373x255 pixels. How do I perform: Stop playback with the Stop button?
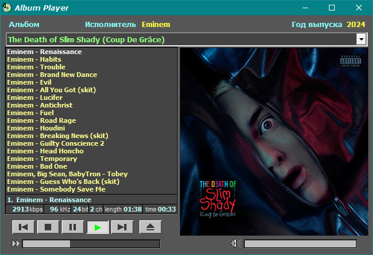tap(48, 227)
